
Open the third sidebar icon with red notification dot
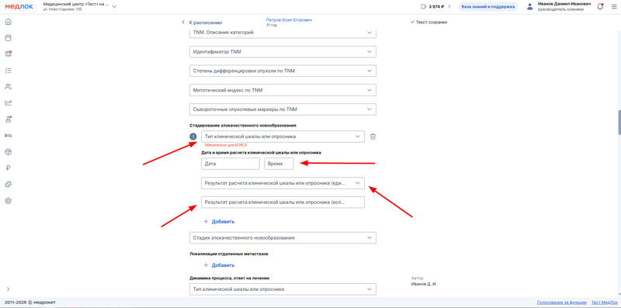click(x=9, y=54)
